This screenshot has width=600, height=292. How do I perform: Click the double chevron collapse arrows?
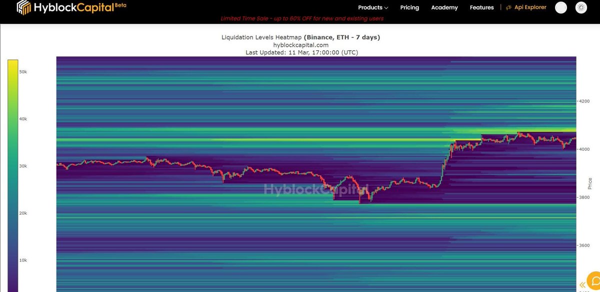[582, 285]
